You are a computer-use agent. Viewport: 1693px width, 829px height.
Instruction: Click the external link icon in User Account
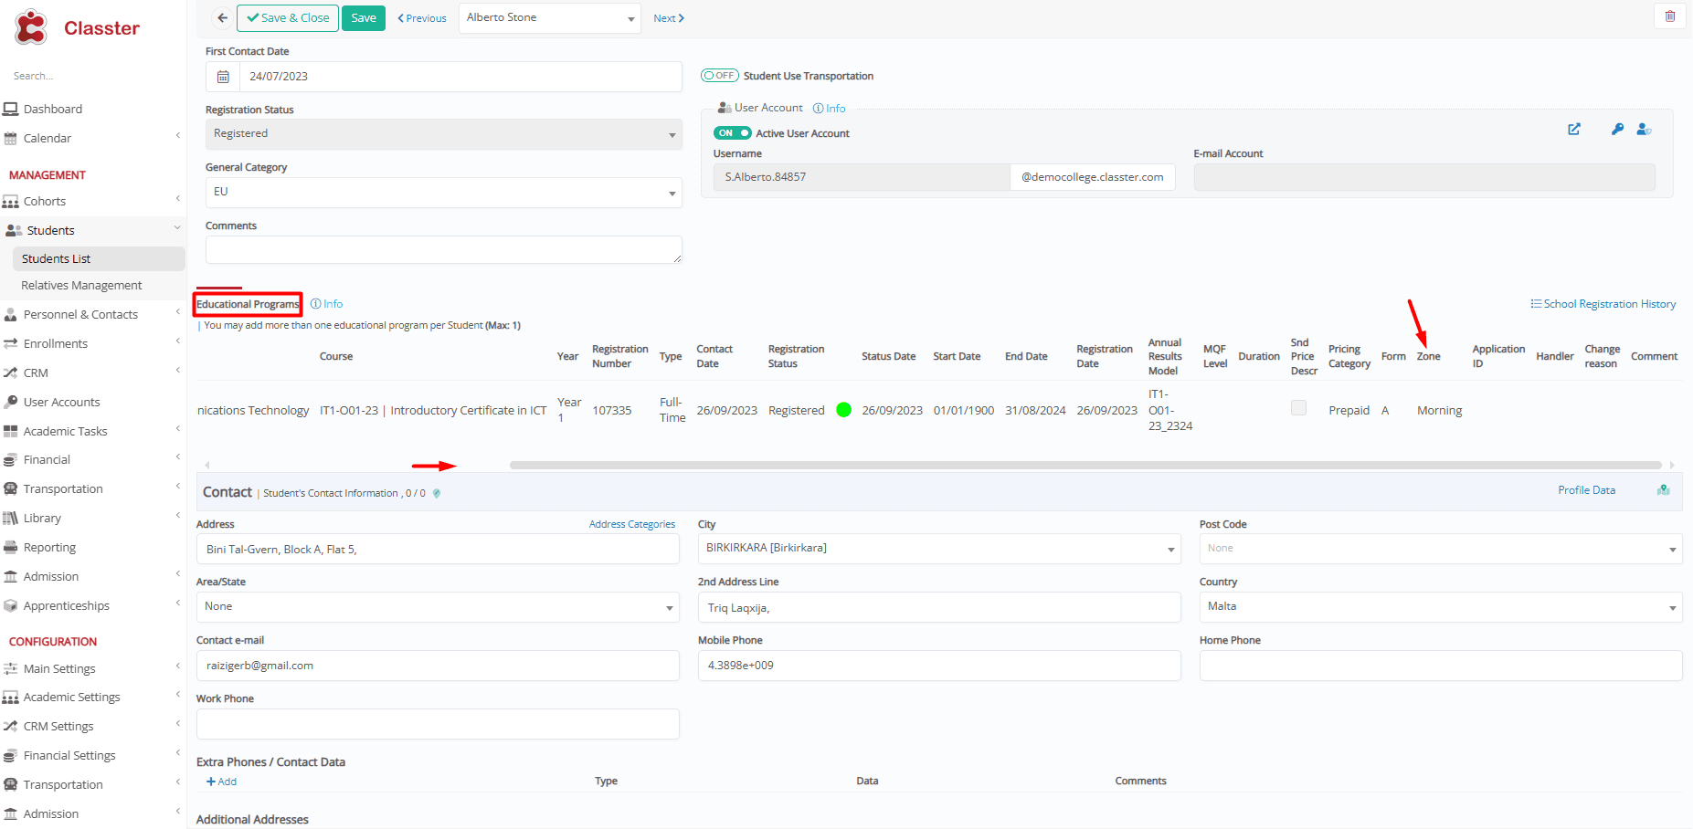(x=1574, y=130)
